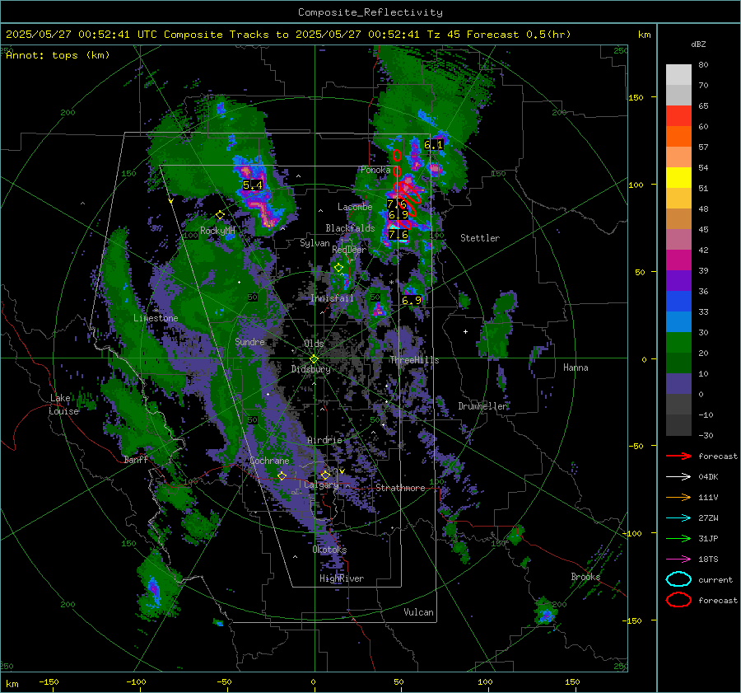The height and width of the screenshot is (693, 741).
Task: Click the red swatch between 65 and 60 dBZ
Action: click(x=678, y=116)
